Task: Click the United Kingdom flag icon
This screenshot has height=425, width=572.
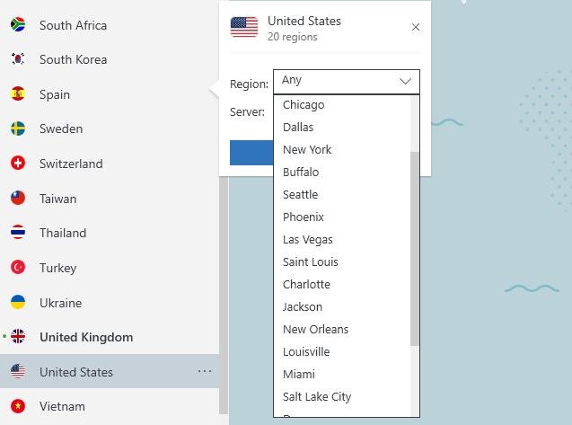Action: click(x=18, y=336)
